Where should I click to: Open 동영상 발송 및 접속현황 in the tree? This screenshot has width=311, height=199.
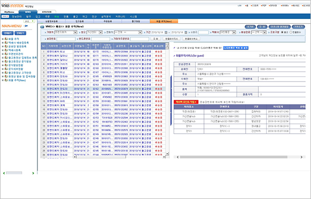coord(22,76)
